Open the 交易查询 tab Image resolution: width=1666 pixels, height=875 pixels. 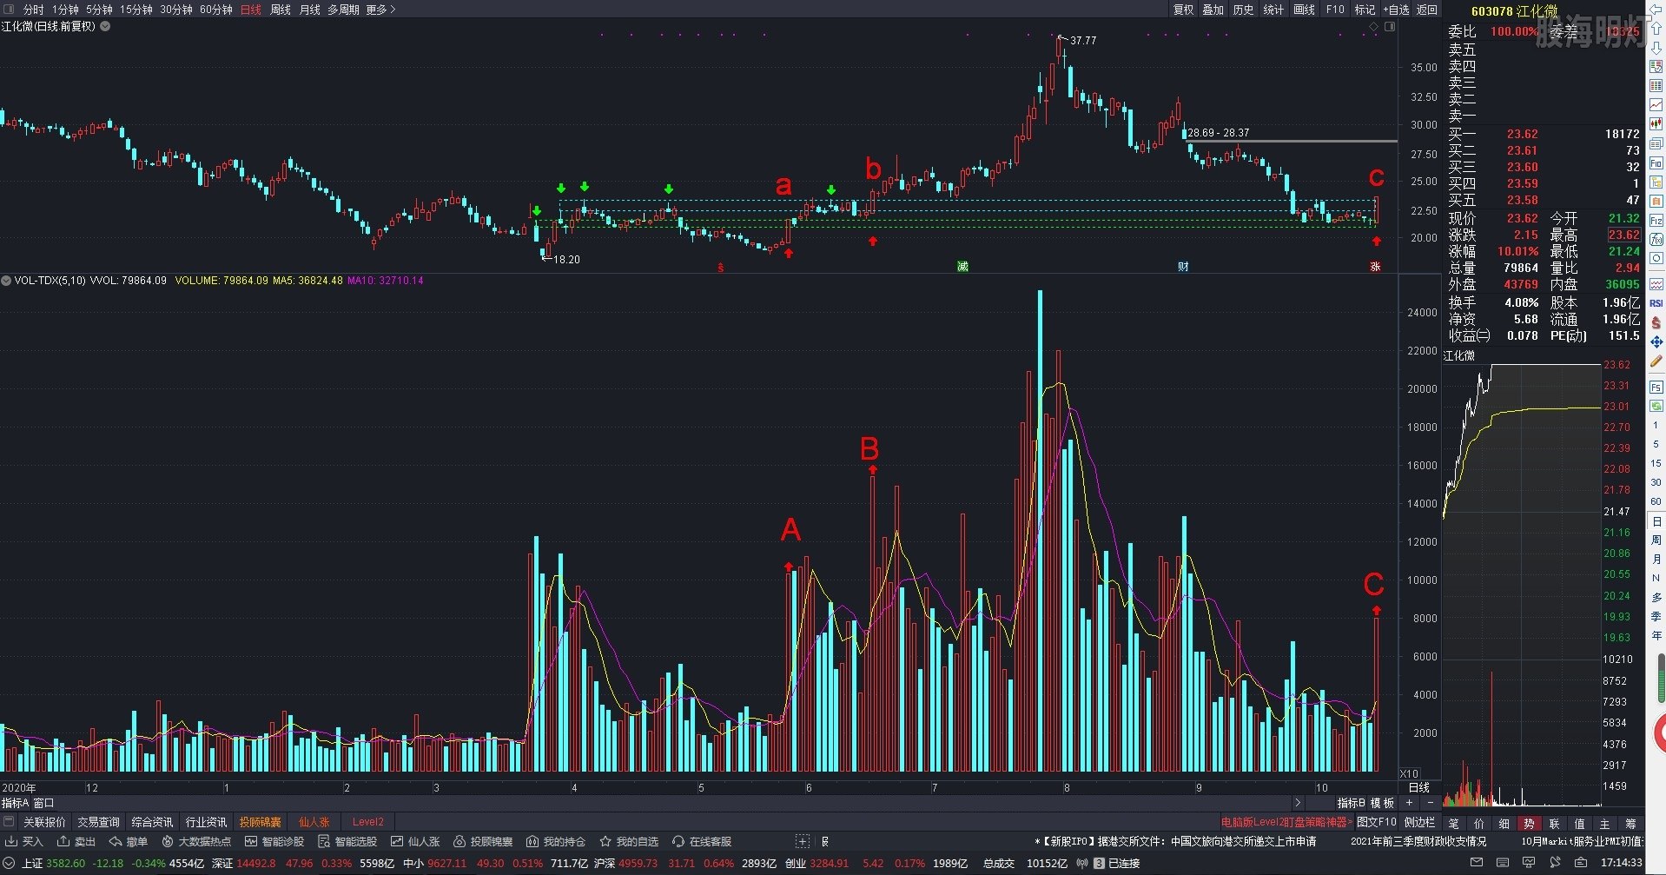98,822
